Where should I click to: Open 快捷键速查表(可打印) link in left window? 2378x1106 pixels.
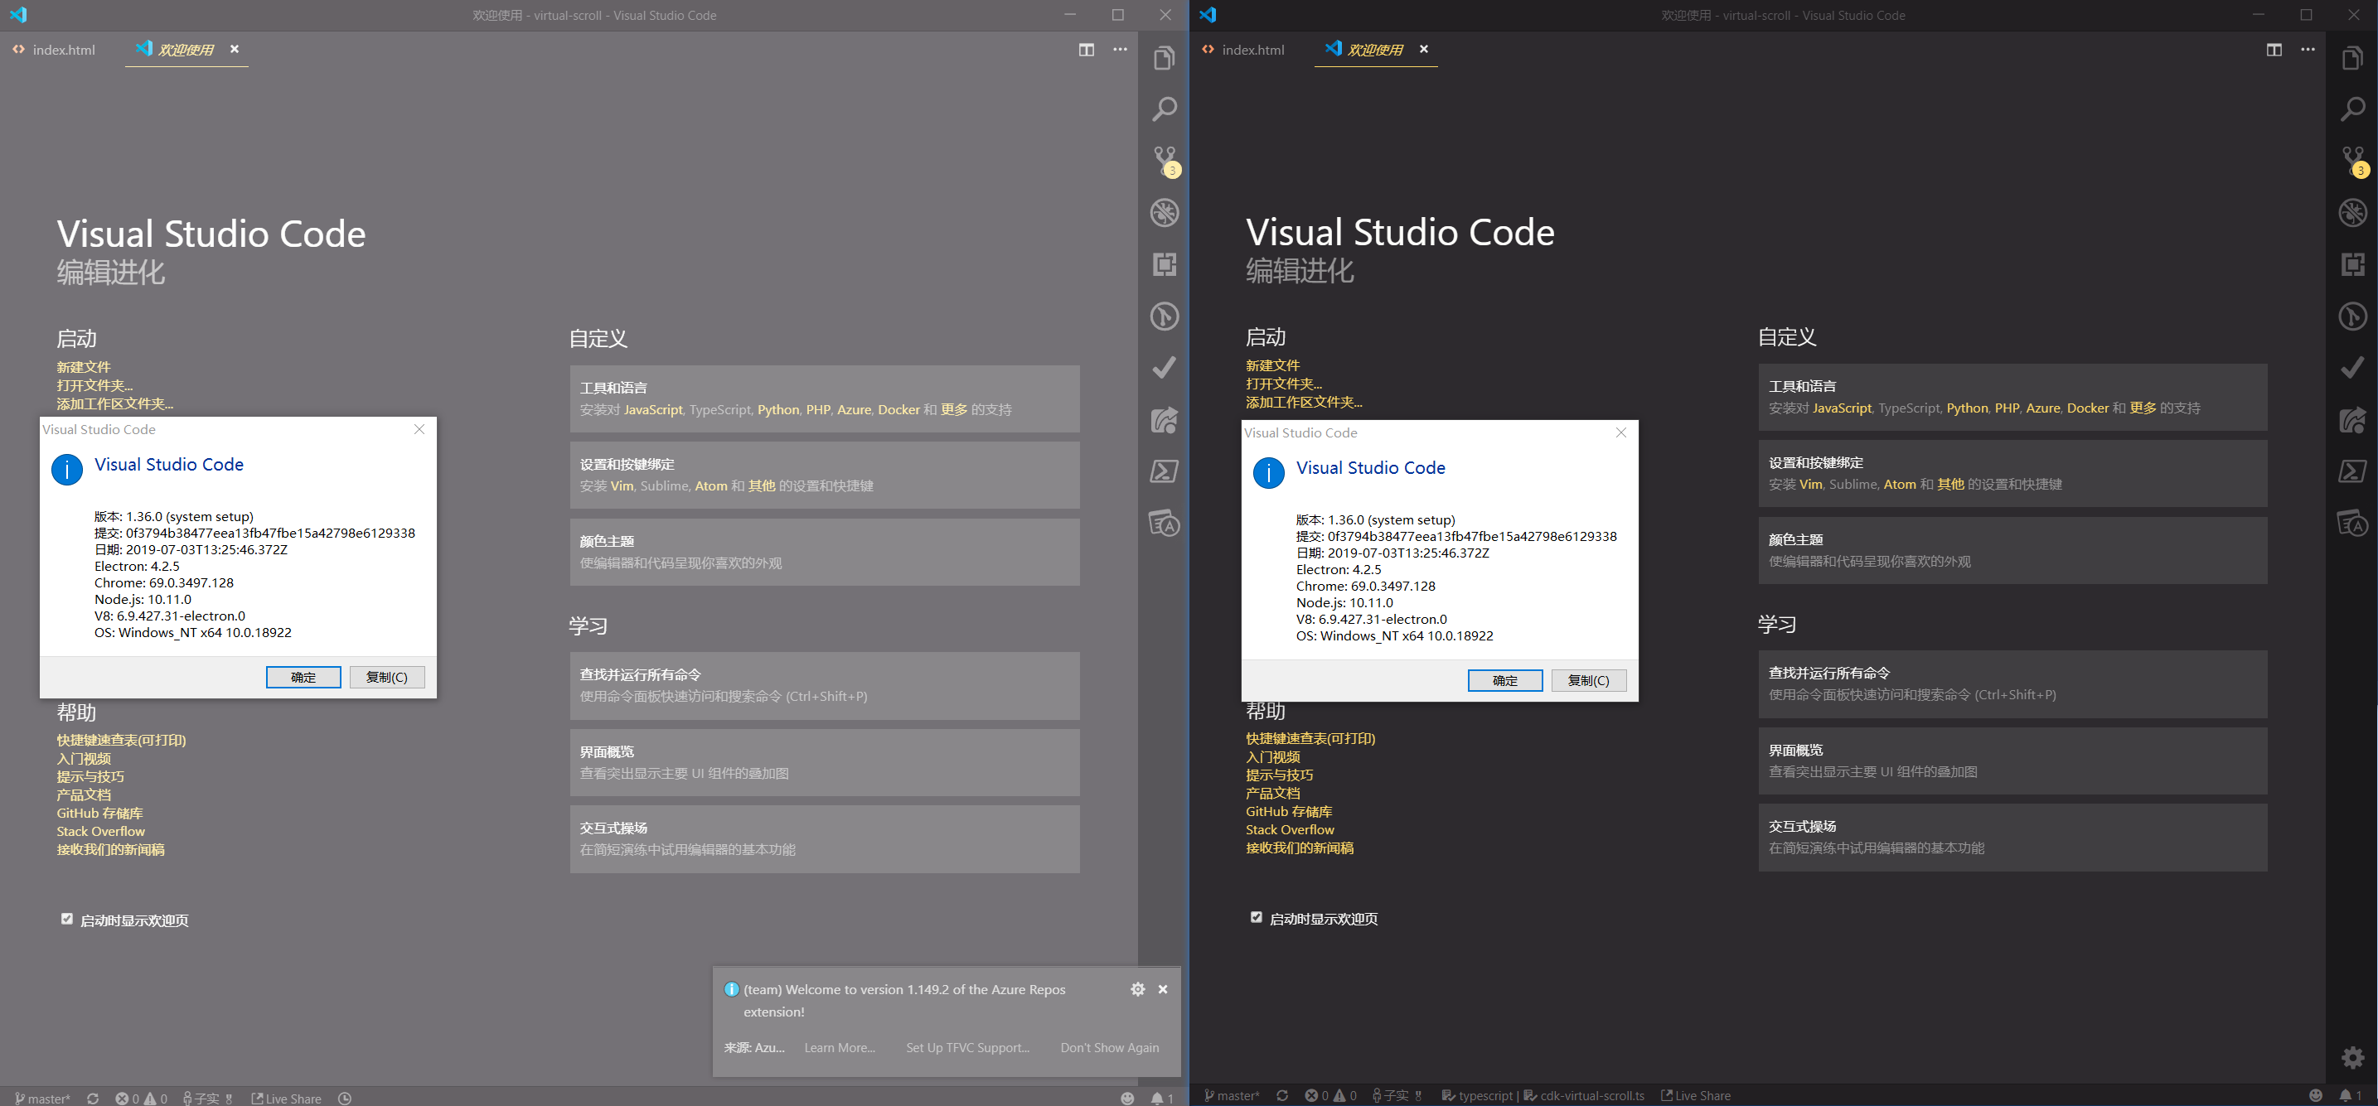click(x=121, y=740)
